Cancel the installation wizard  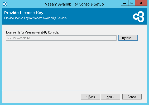pyautogui.click(x=132, y=97)
